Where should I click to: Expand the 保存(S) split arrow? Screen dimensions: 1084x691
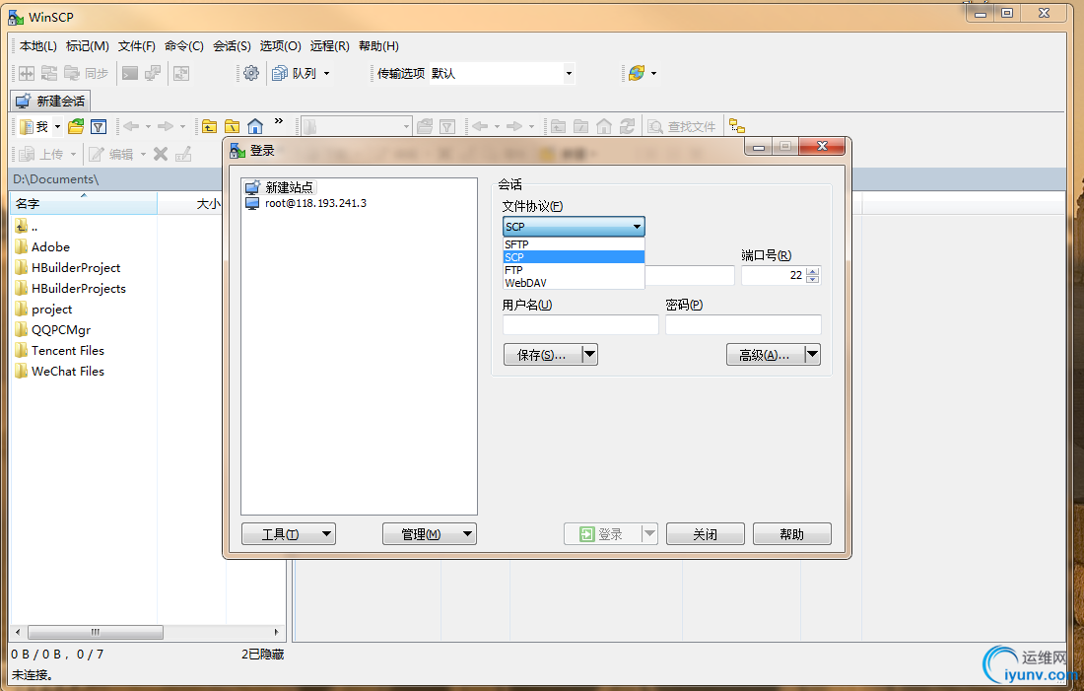589,354
